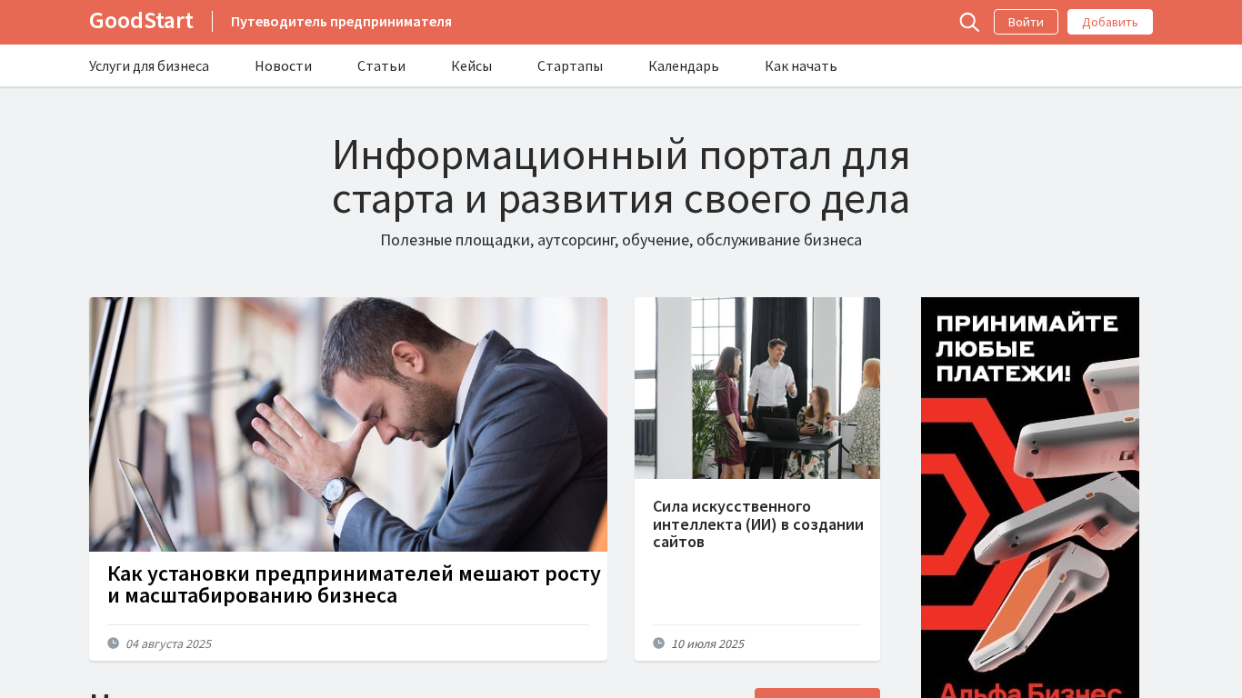1242x698 pixels.
Task: Select Кейсы in the navigation bar
Action: click(471, 65)
